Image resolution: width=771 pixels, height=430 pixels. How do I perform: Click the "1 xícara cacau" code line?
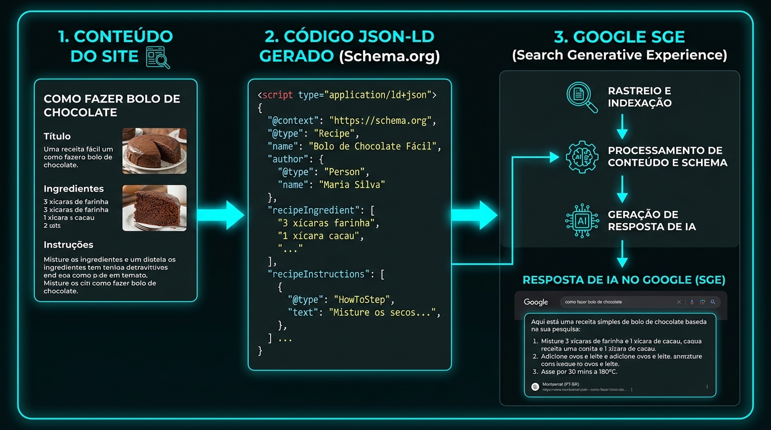321,236
